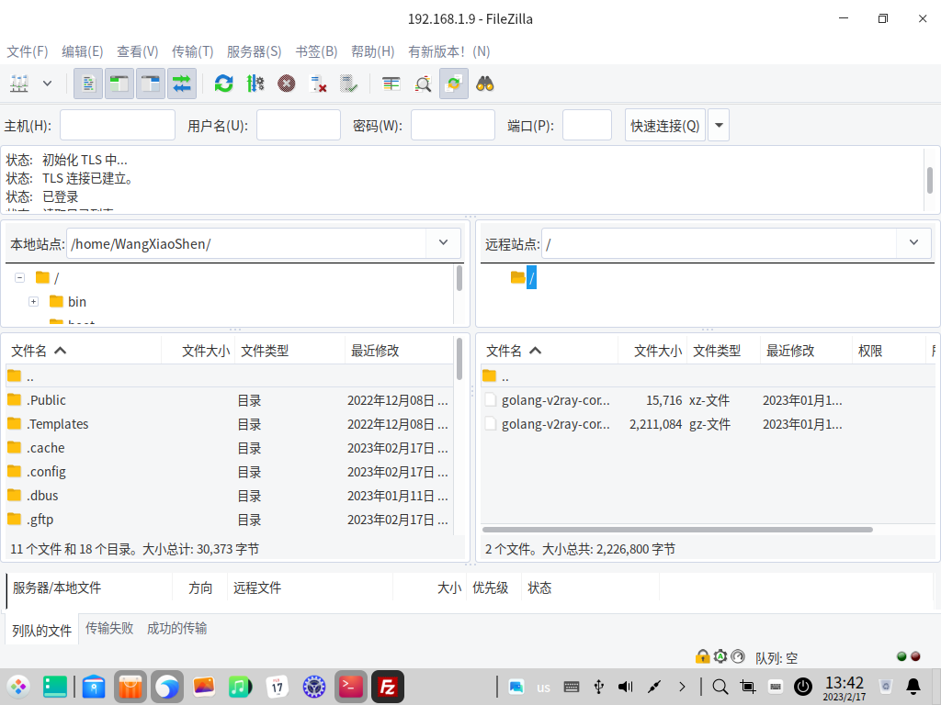Open the music app in taskbar
This screenshot has height=705, width=941.
pos(240,687)
